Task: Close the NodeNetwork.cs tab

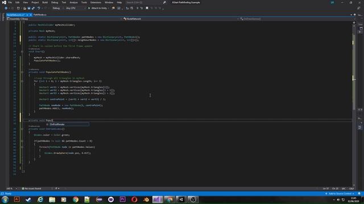Action: [x=30, y=15]
